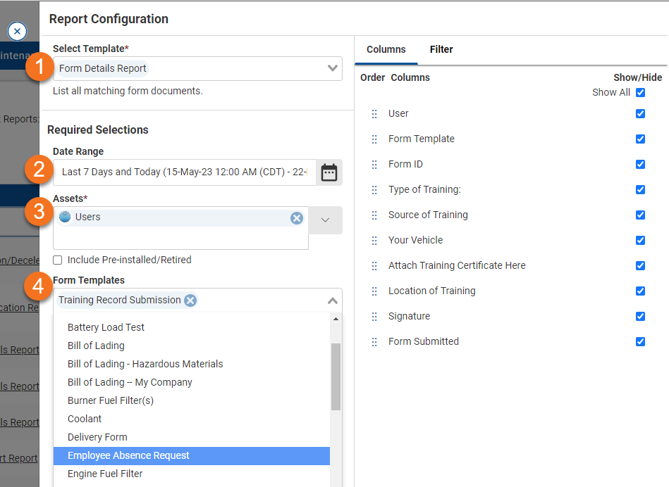Remove the Users asset tag

[x=297, y=218]
